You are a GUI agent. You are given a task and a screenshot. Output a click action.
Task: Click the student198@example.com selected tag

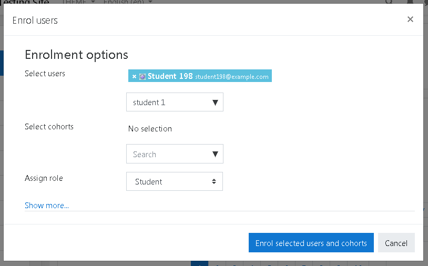[200, 76]
